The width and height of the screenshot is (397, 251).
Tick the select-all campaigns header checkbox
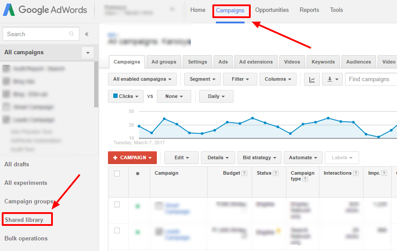coord(117,174)
